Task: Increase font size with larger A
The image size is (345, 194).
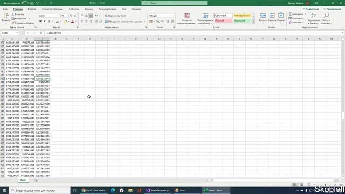Action: pyautogui.click(x=71, y=16)
